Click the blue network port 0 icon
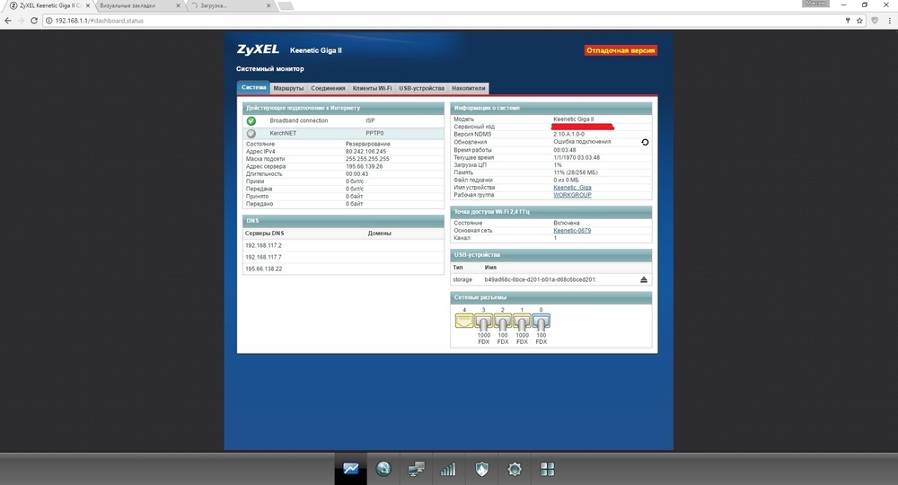 [541, 322]
